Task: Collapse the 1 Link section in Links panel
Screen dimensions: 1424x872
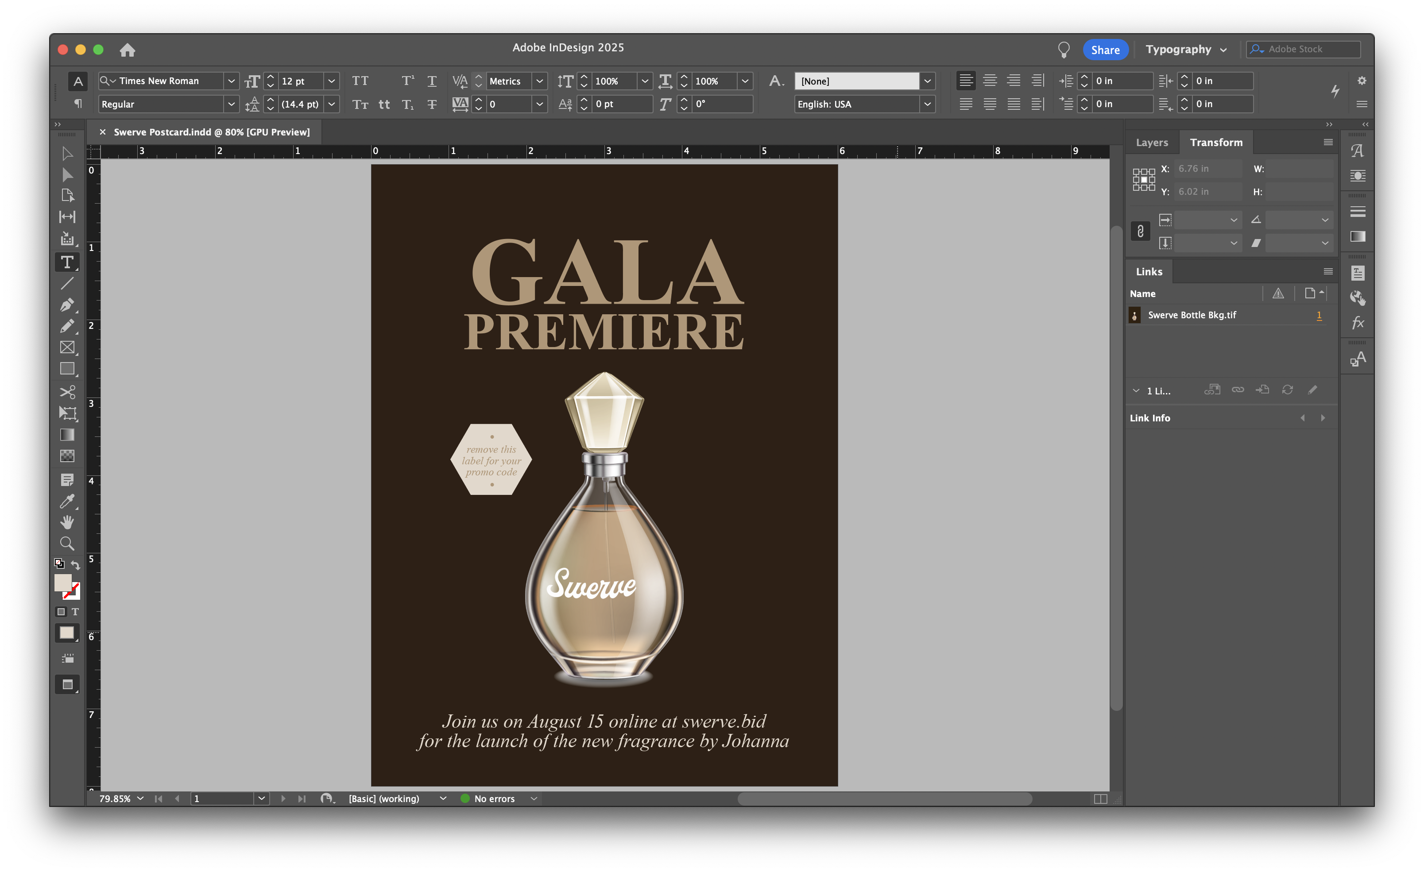Action: coord(1136,391)
